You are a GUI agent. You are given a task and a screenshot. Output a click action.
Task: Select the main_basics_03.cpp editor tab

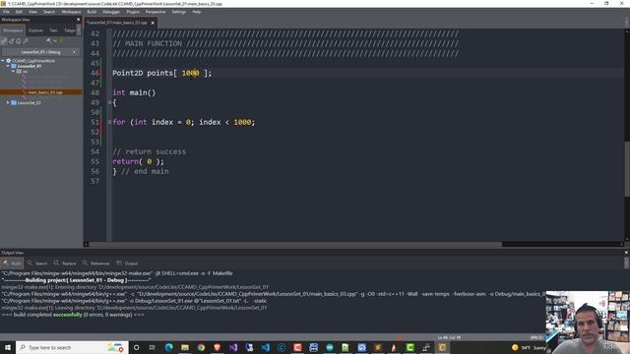coord(118,23)
